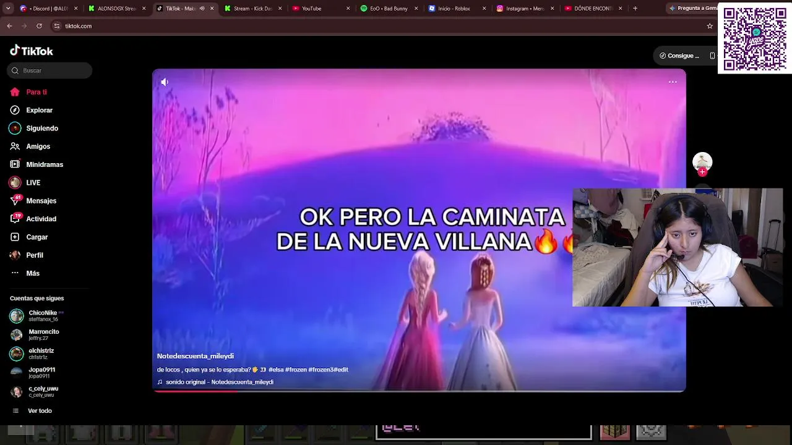Open Marroncito's followed account
The image size is (792, 445).
click(35, 334)
